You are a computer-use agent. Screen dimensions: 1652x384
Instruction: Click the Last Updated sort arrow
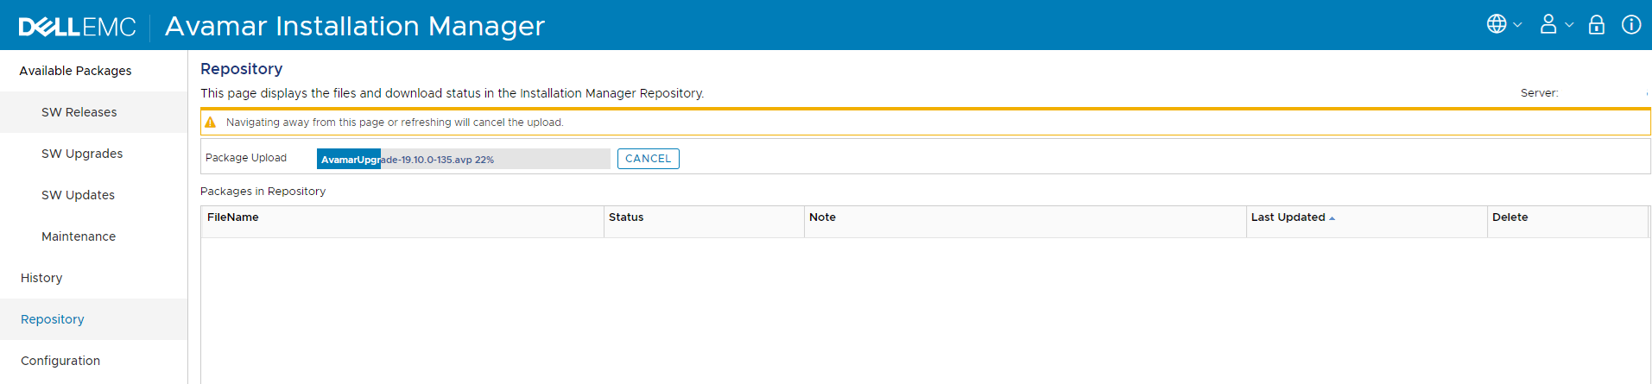[1332, 218]
